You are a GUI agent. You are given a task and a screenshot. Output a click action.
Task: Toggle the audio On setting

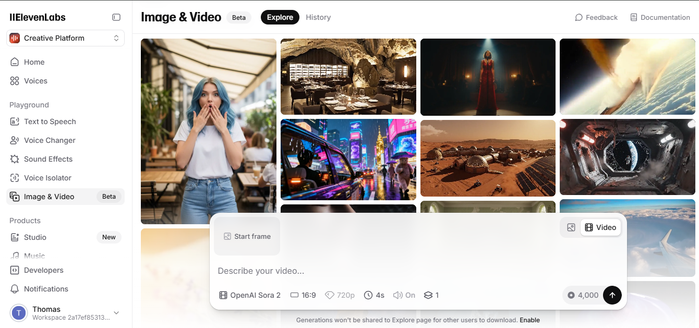point(404,295)
